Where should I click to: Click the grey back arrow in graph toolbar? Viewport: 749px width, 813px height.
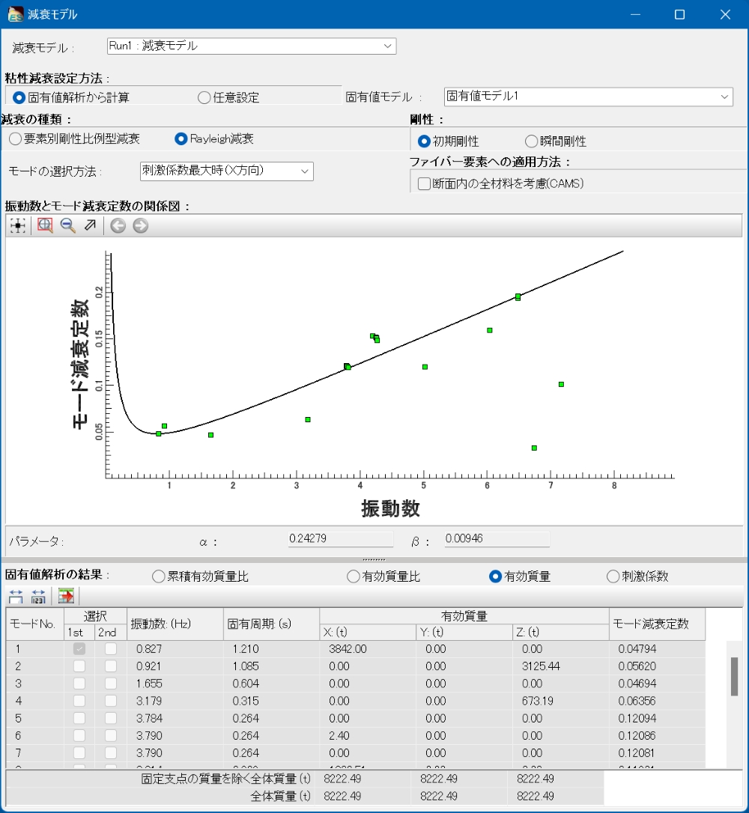(x=118, y=225)
